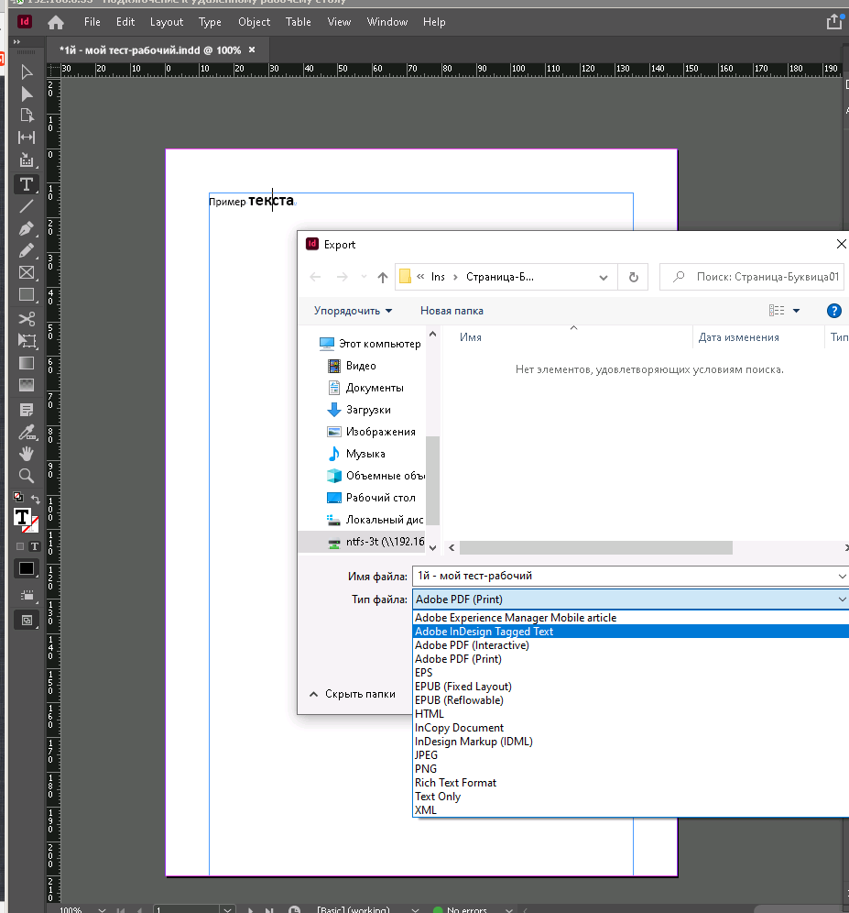Select the Content Collector tool

[27, 160]
